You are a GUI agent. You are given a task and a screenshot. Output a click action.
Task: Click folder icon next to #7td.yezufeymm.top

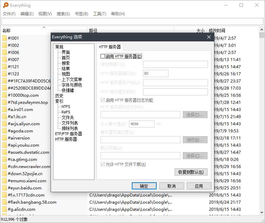[4, 102]
